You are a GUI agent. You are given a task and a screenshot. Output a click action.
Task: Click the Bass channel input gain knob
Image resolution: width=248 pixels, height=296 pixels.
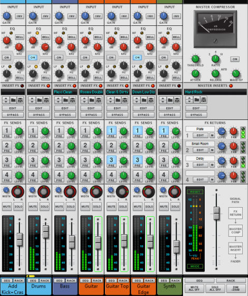(x=59, y=16)
